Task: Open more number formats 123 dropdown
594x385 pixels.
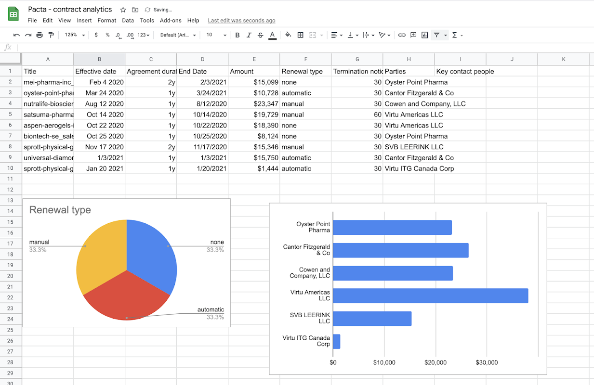Action: click(x=144, y=35)
